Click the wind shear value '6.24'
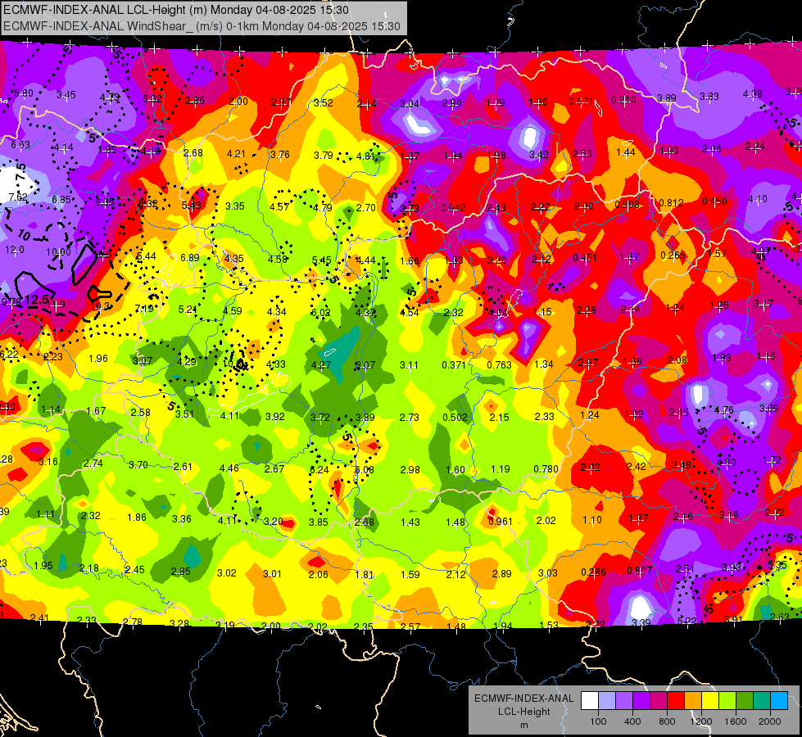 tap(319, 470)
